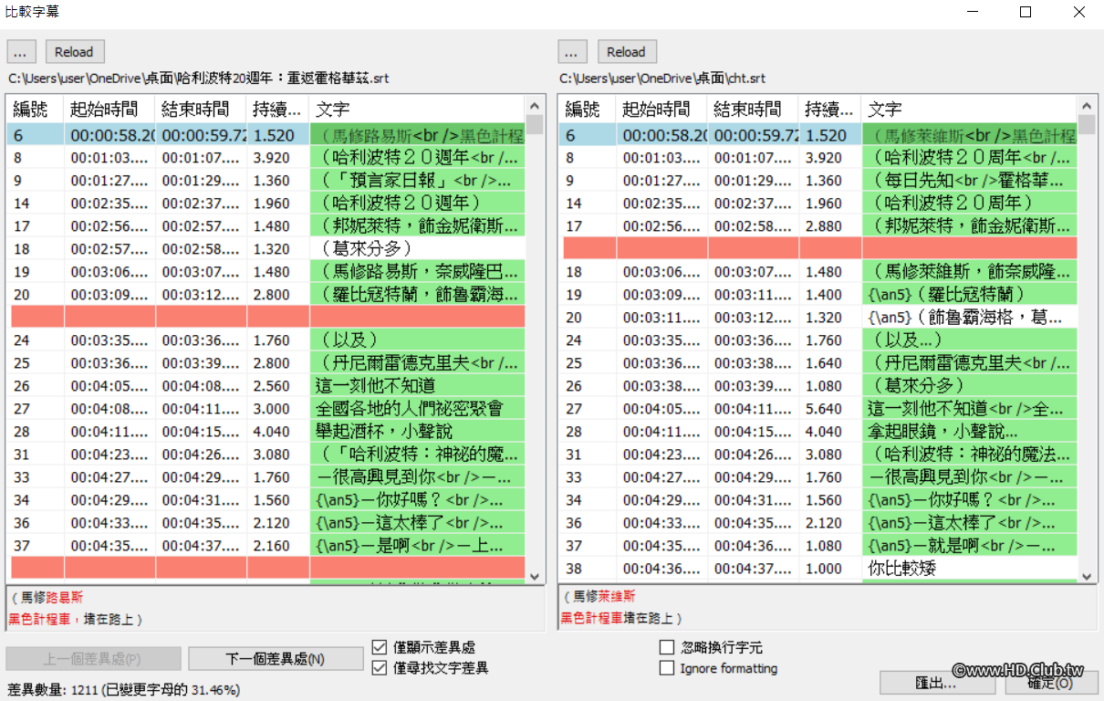Click the left pane browse "..." button

point(22,52)
